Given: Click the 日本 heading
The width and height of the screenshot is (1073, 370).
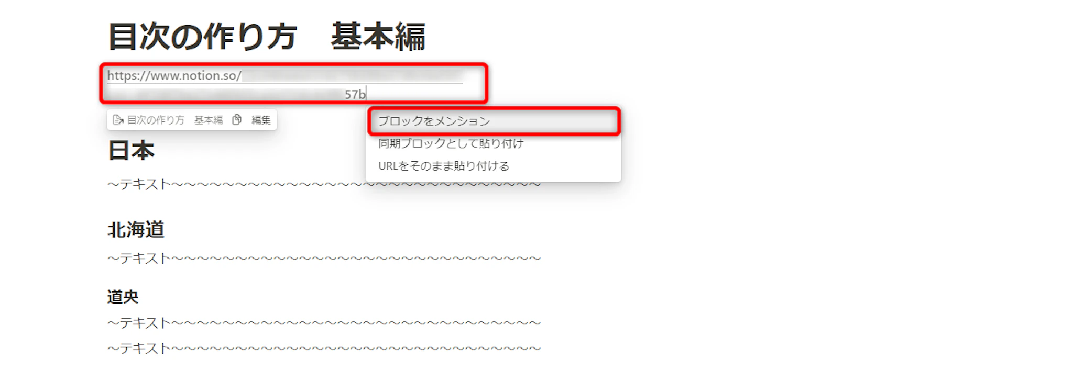Looking at the screenshot, I should tap(131, 151).
